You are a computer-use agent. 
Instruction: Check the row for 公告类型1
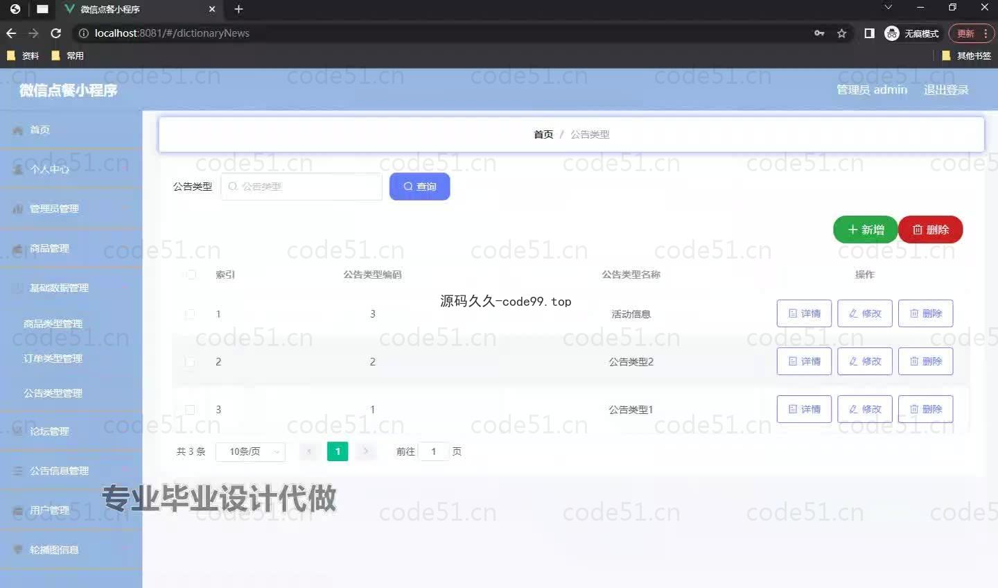pyautogui.click(x=190, y=410)
